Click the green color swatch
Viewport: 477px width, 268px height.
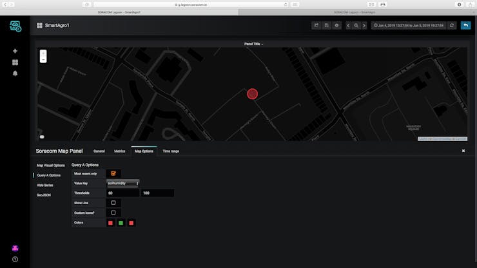[x=121, y=223]
